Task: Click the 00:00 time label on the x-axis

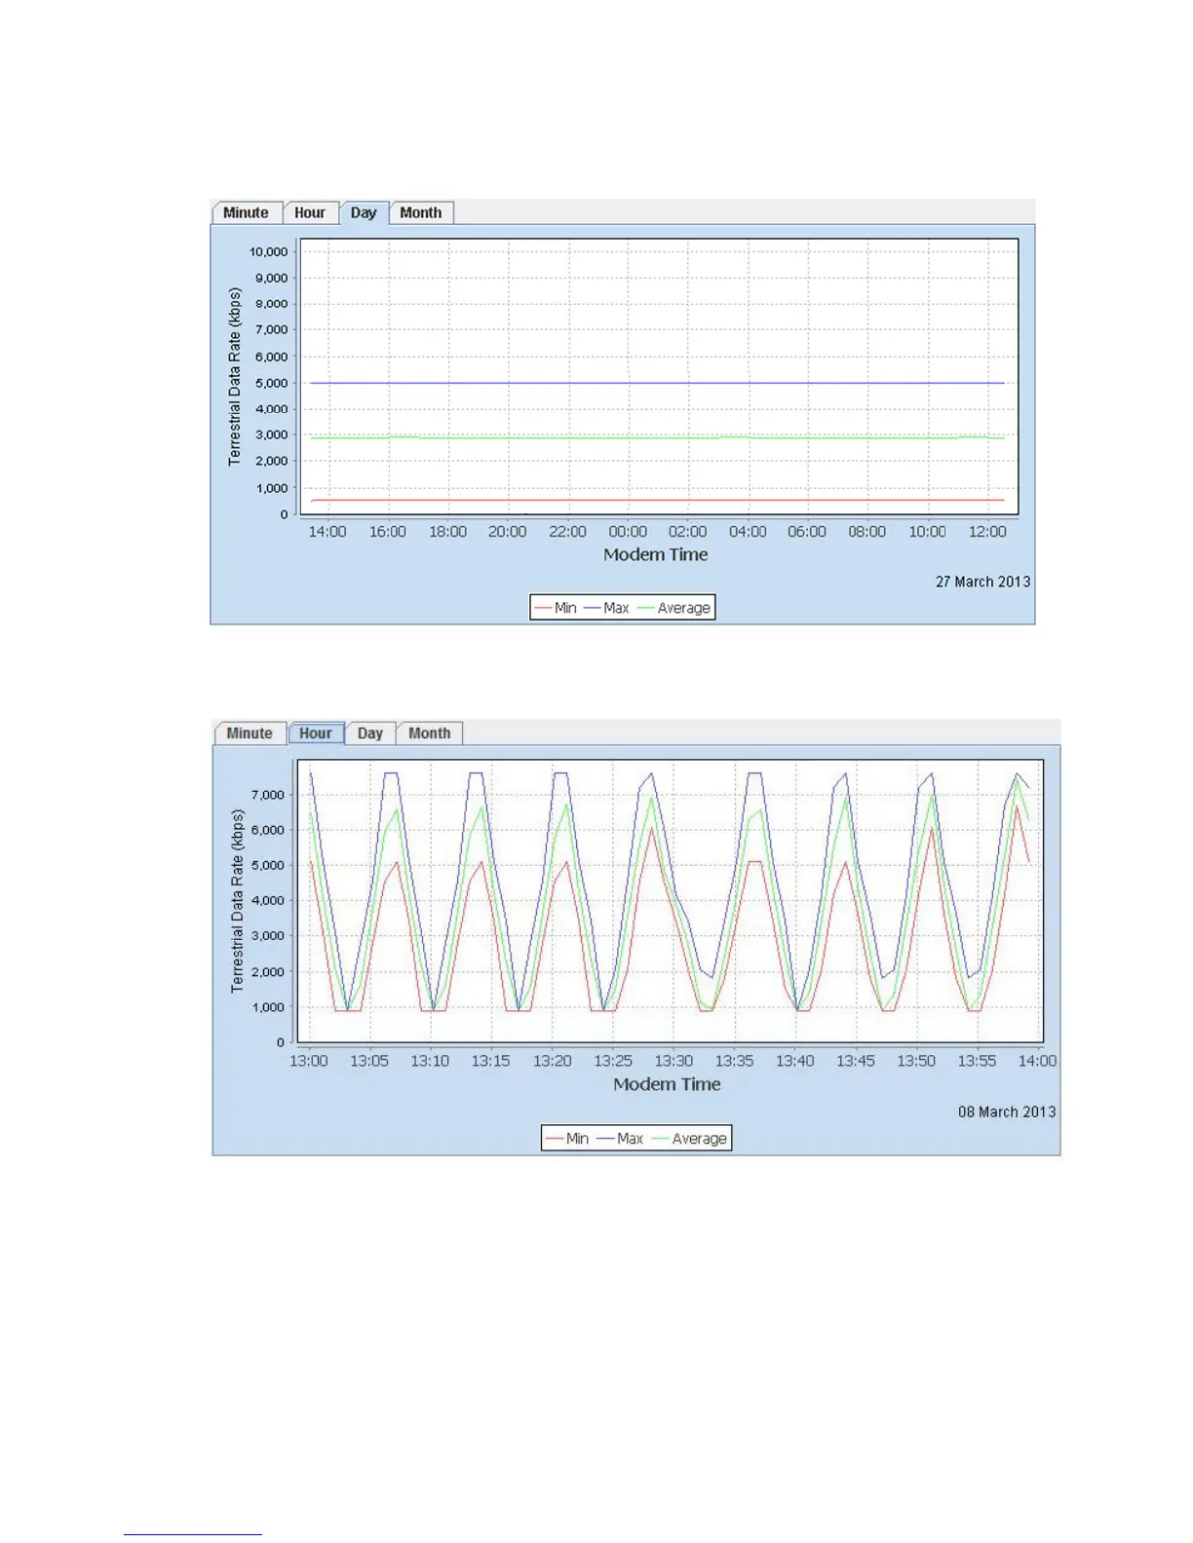Action: pos(628,532)
